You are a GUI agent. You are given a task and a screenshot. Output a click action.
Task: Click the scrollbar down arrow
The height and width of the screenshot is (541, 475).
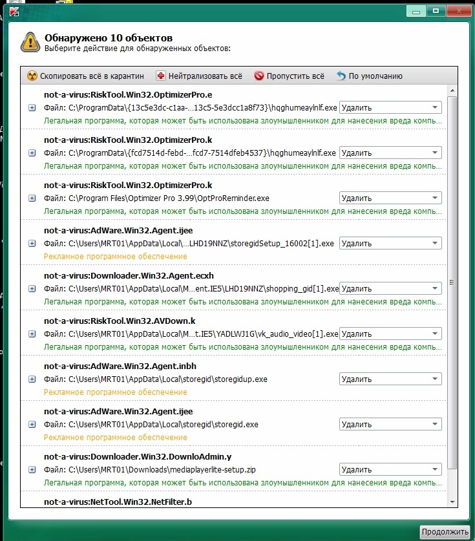[x=452, y=502]
